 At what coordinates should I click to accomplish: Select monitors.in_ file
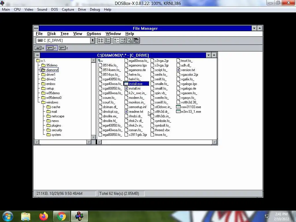[135, 102]
